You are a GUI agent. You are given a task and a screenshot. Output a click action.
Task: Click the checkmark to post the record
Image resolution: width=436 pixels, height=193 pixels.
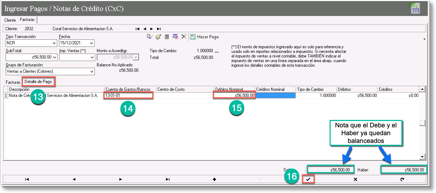click(x=308, y=179)
